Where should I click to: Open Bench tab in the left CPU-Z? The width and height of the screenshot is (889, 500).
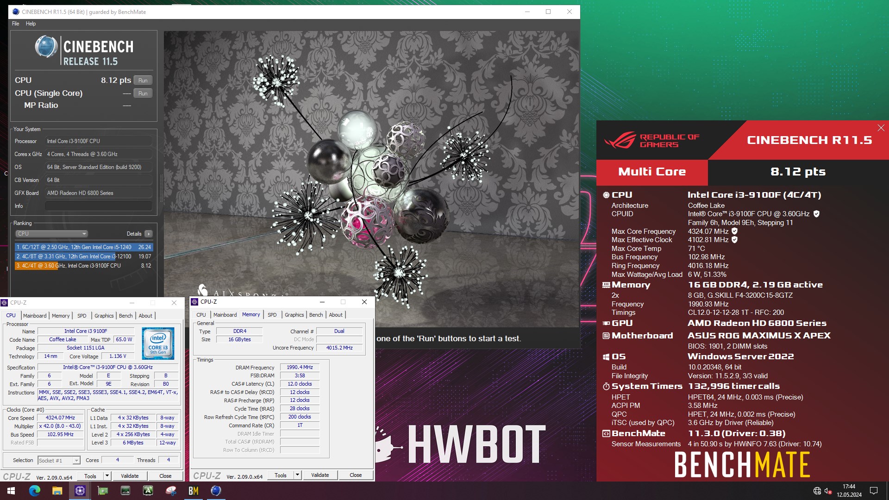126,316
